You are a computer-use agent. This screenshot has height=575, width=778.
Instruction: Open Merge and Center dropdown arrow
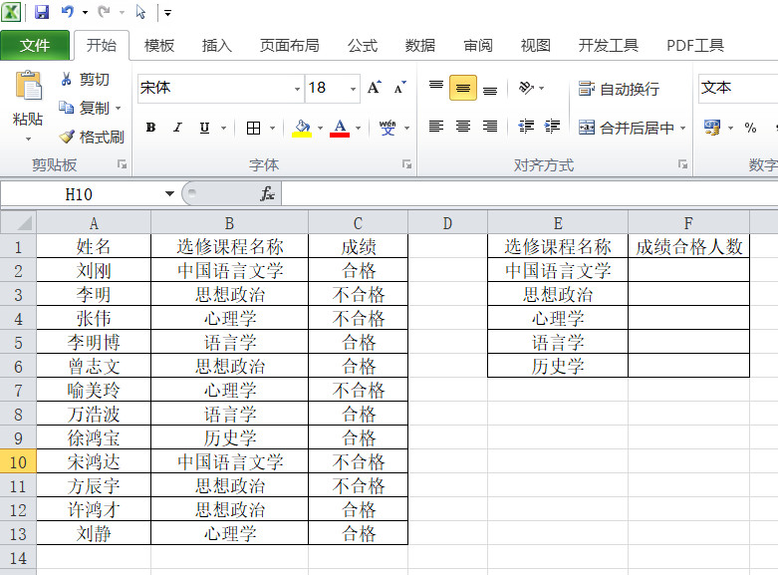point(683,129)
